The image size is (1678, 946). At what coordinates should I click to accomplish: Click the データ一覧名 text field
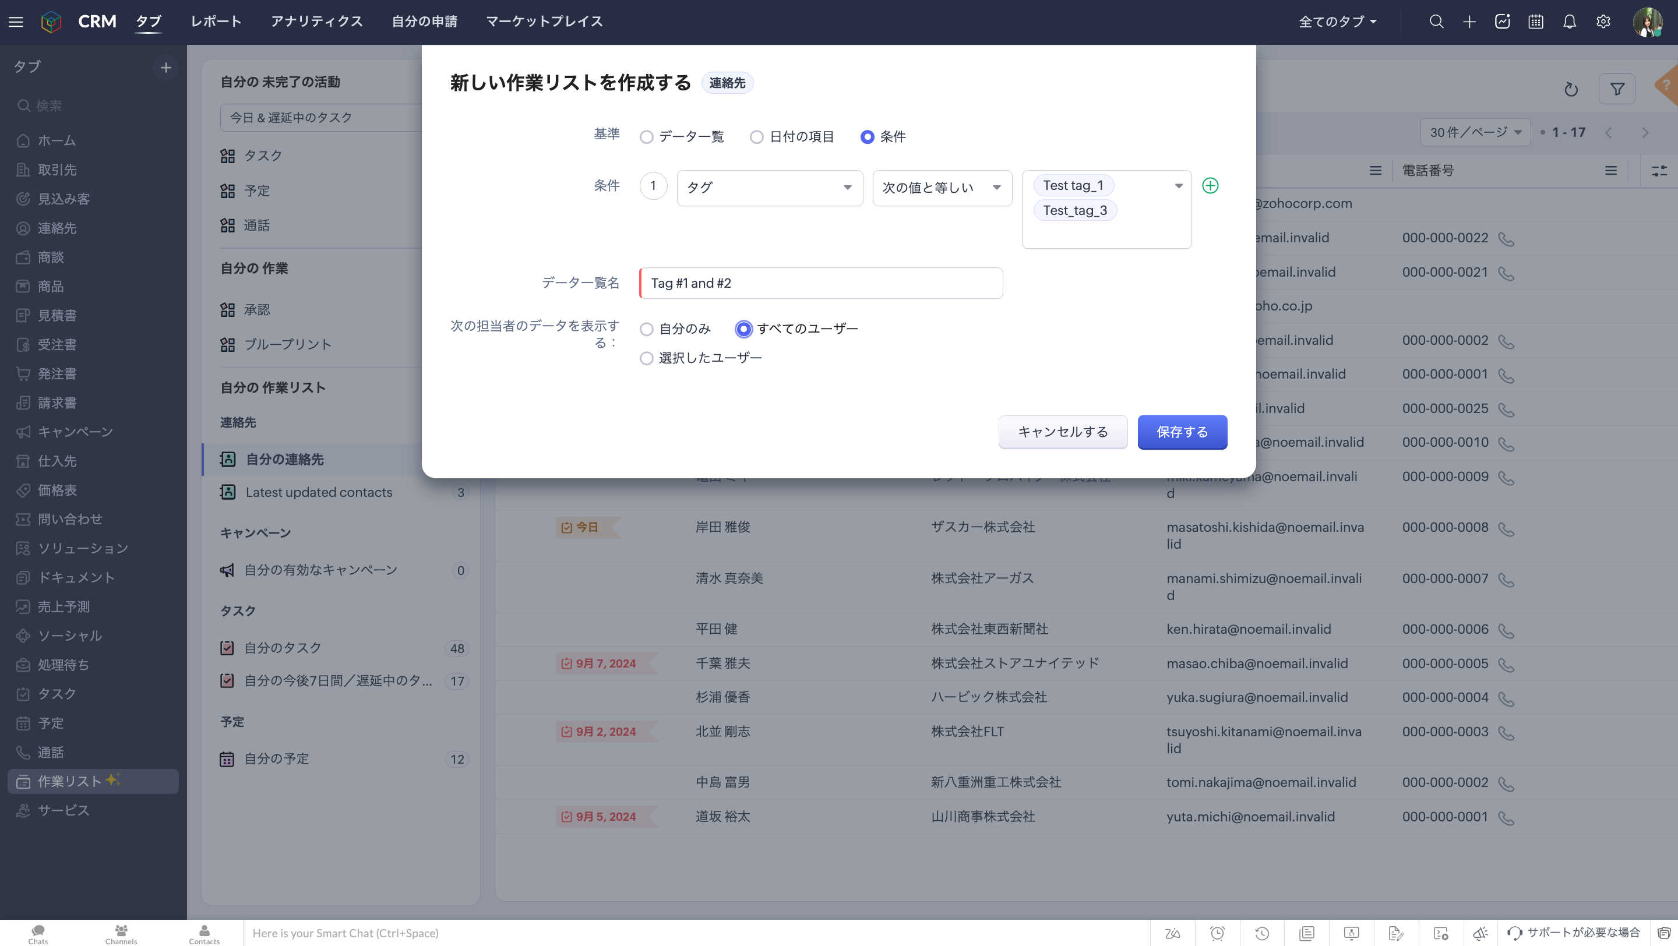[821, 283]
